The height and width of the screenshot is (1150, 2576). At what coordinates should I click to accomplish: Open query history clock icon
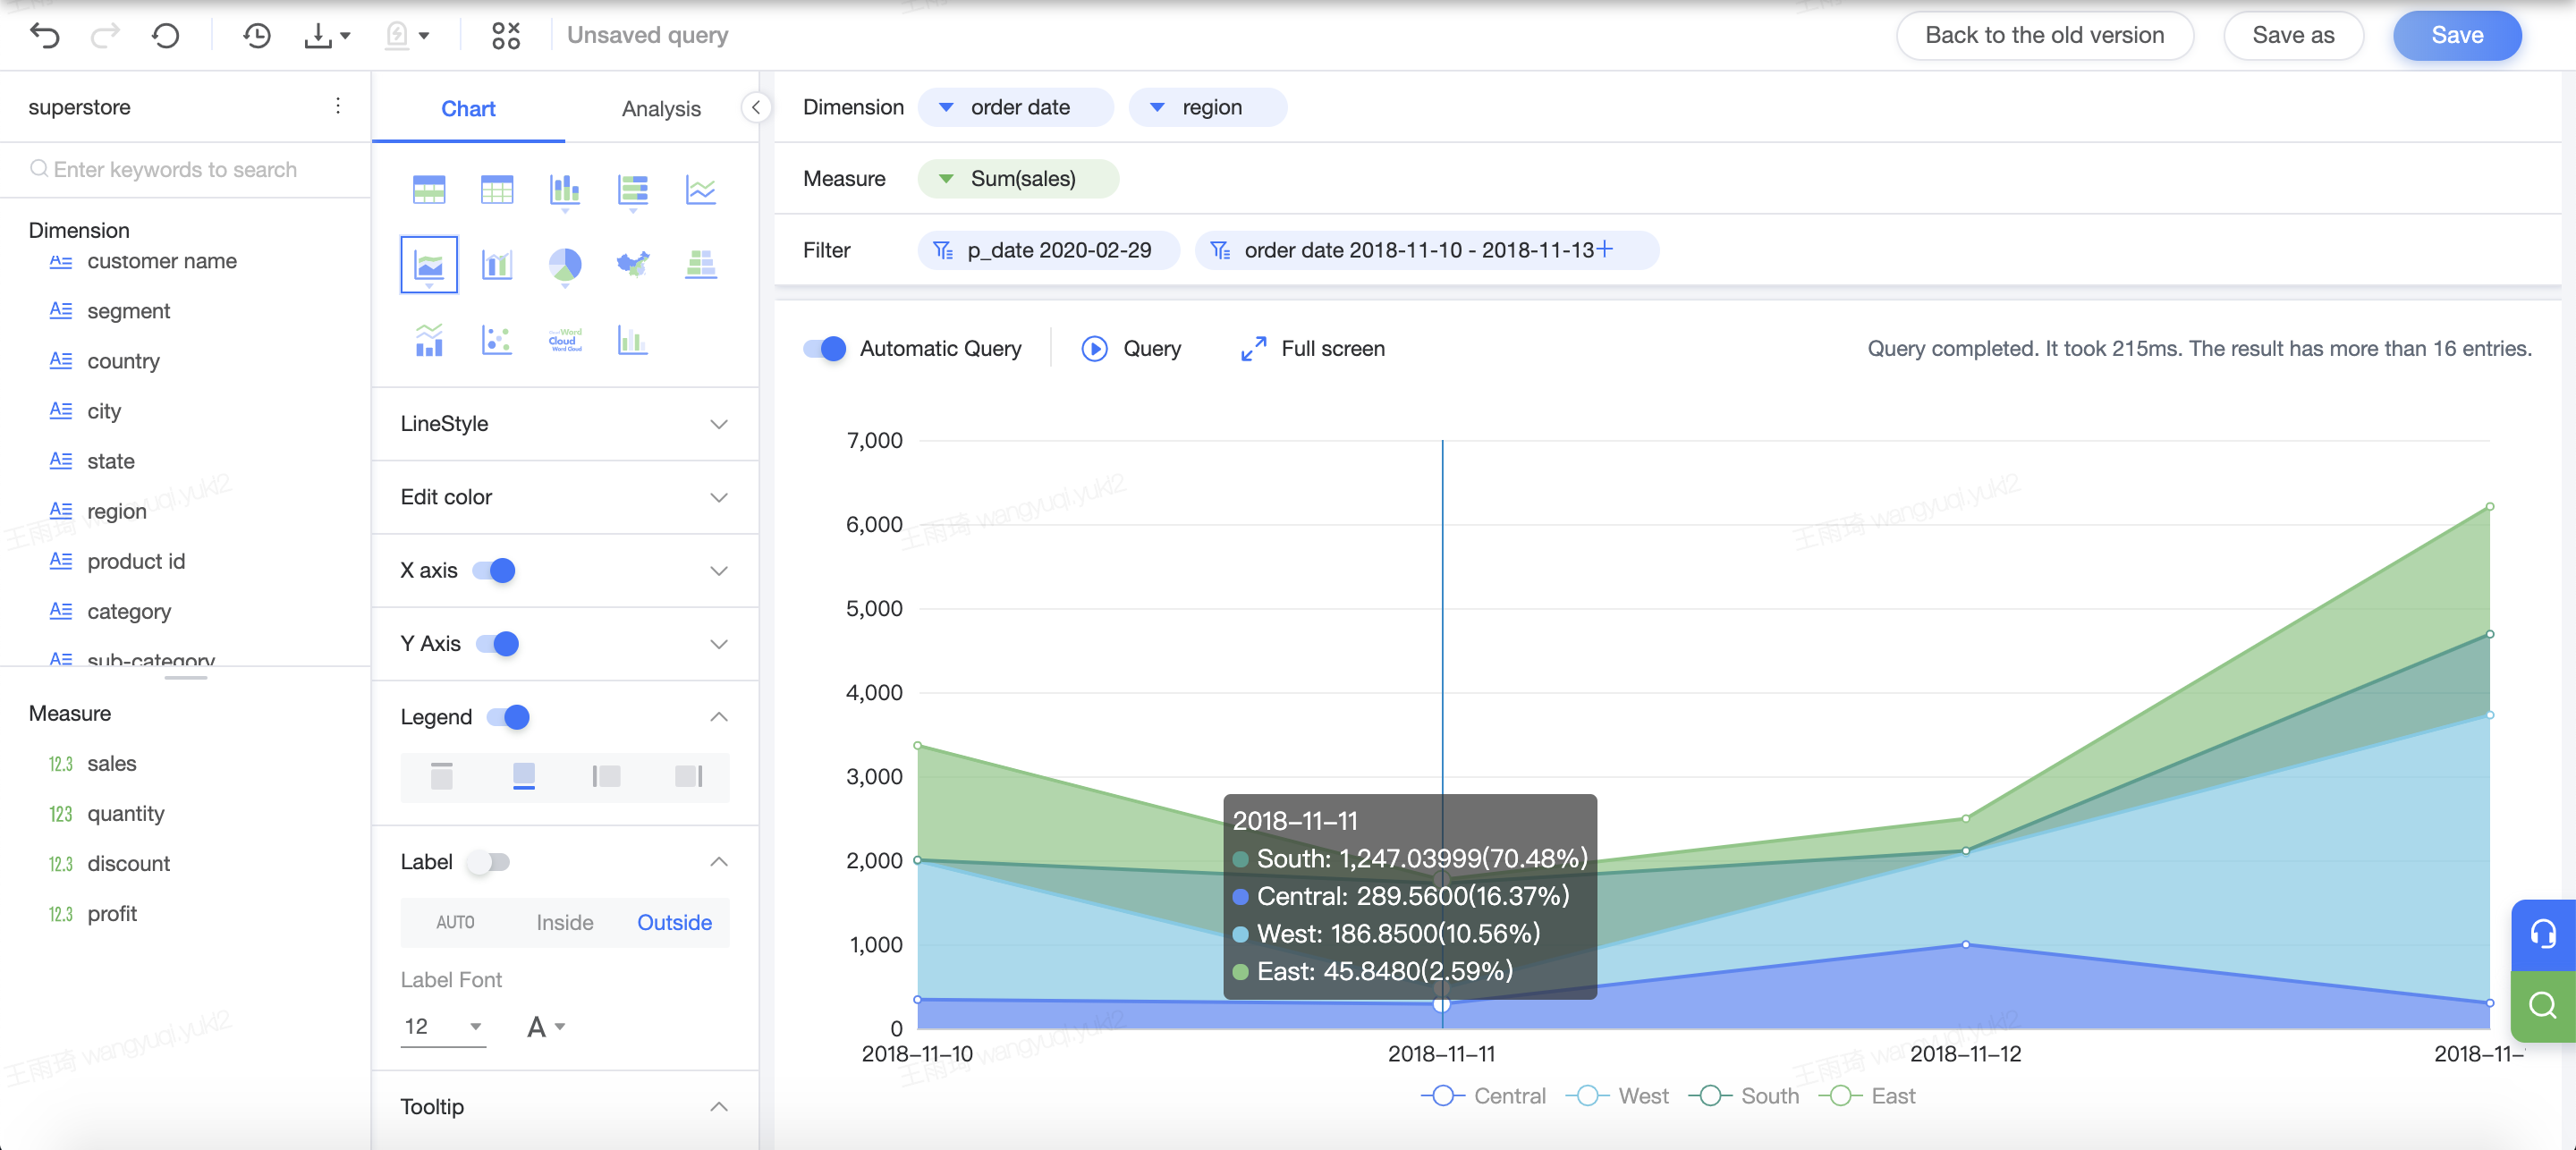coord(257,36)
